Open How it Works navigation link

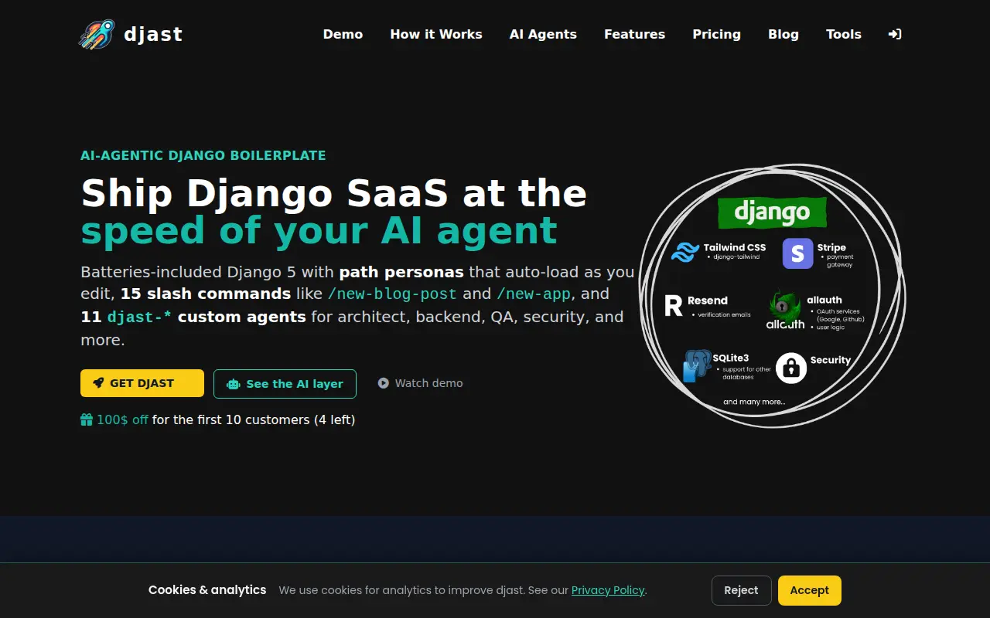436,34
